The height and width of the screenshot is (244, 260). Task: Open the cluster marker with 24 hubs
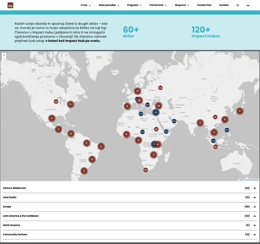coord(139,100)
